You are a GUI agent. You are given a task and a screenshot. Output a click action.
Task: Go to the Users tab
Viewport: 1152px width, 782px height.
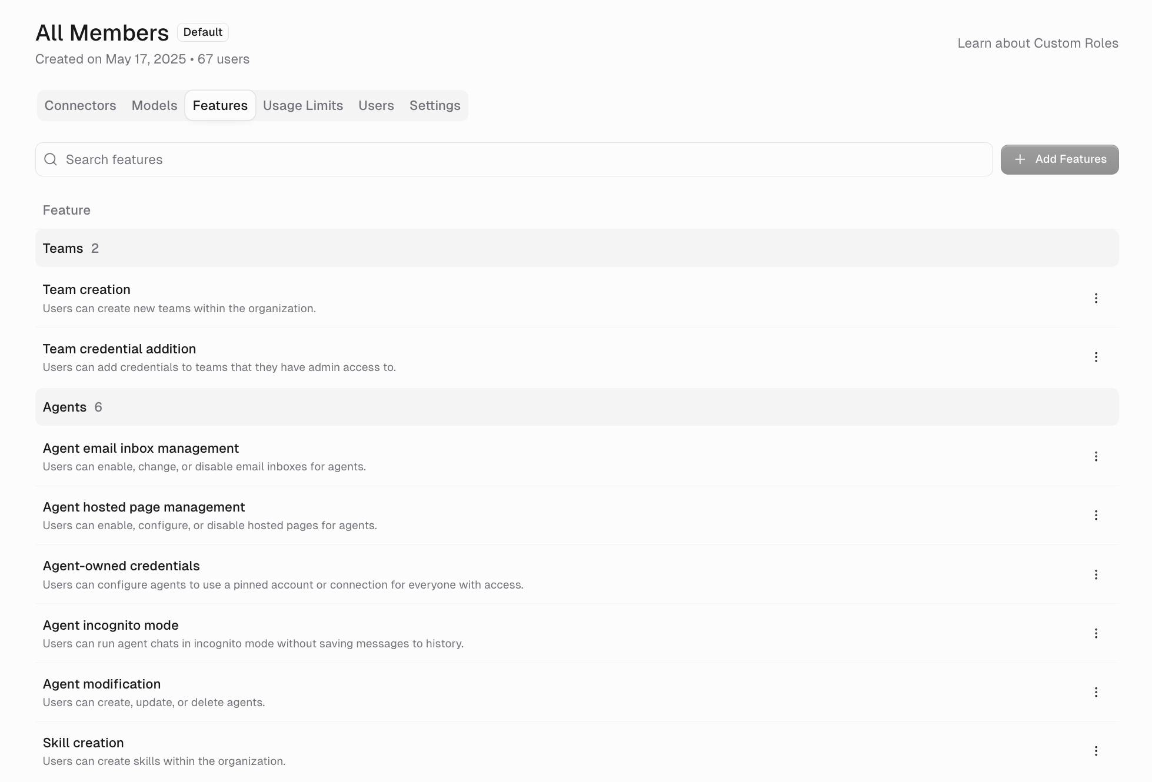click(x=376, y=106)
